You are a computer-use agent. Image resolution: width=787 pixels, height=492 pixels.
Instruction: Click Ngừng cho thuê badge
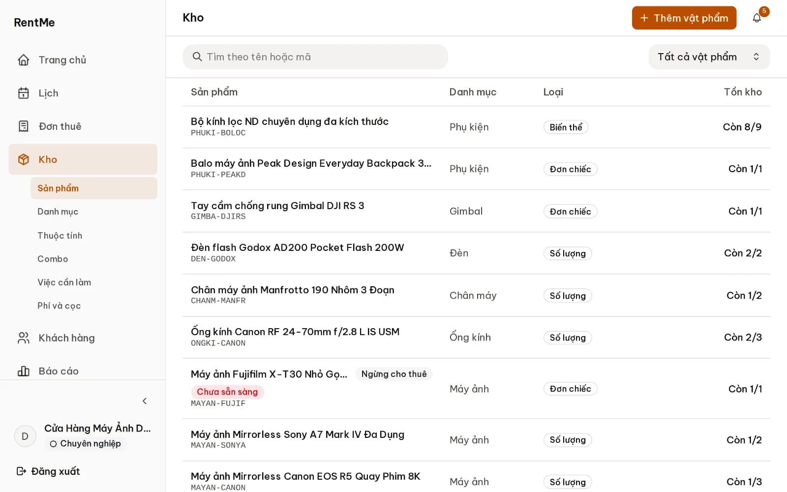pos(394,374)
